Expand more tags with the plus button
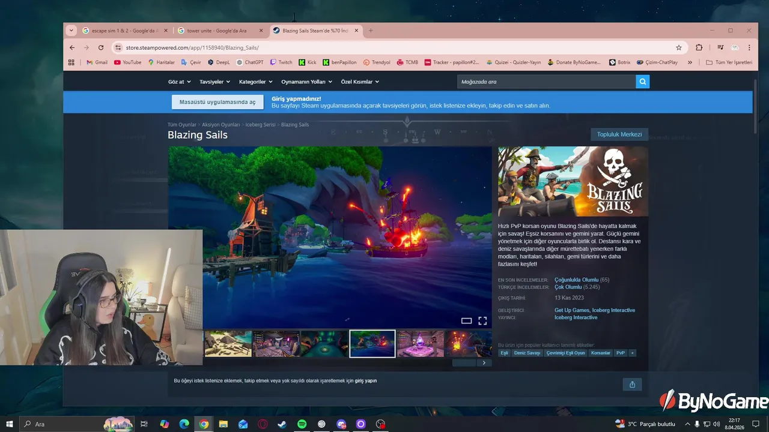769x432 pixels. click(632, 353)
